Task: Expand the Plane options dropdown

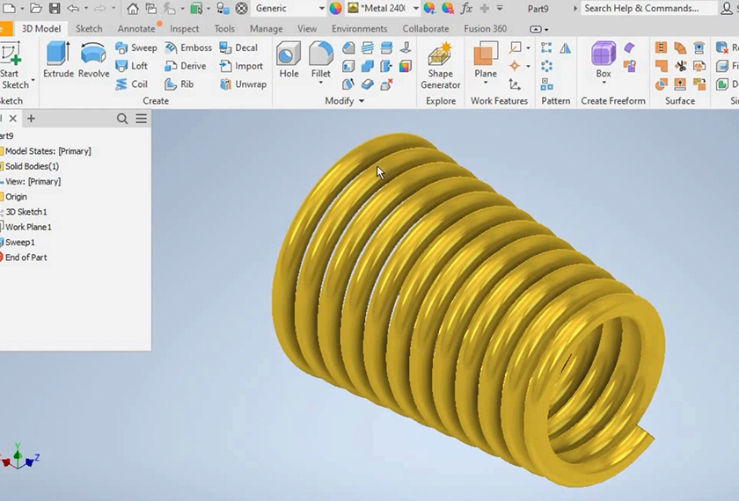Action: click(x=486, y=83)
